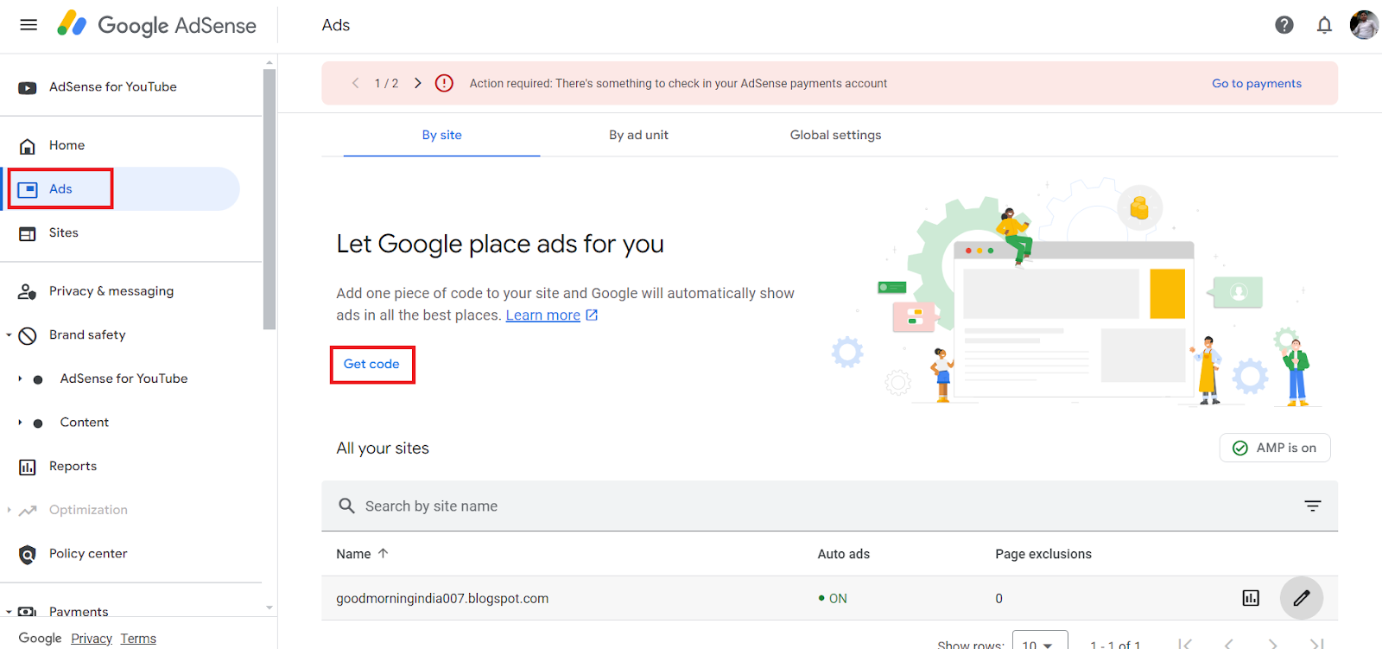Open the hamburger main menu
Viewport: 1382px width, 649px height.
[x=29, y=25]
